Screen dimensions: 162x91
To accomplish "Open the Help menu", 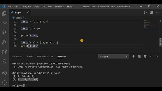I will pos(69,7).
